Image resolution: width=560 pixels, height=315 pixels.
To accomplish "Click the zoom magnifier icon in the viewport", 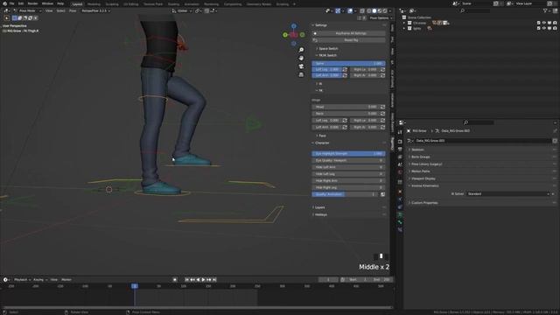I will [x=301, y=50].
